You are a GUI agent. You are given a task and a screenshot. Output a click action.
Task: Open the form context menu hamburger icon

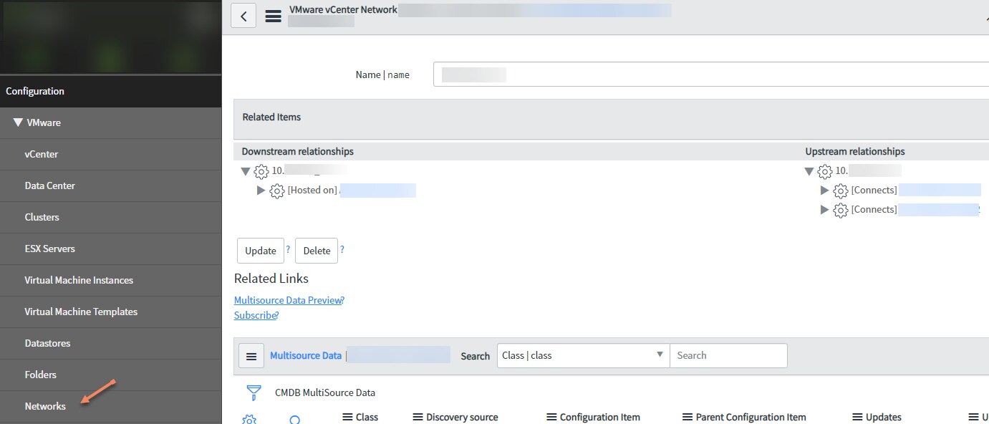[273, 16]
